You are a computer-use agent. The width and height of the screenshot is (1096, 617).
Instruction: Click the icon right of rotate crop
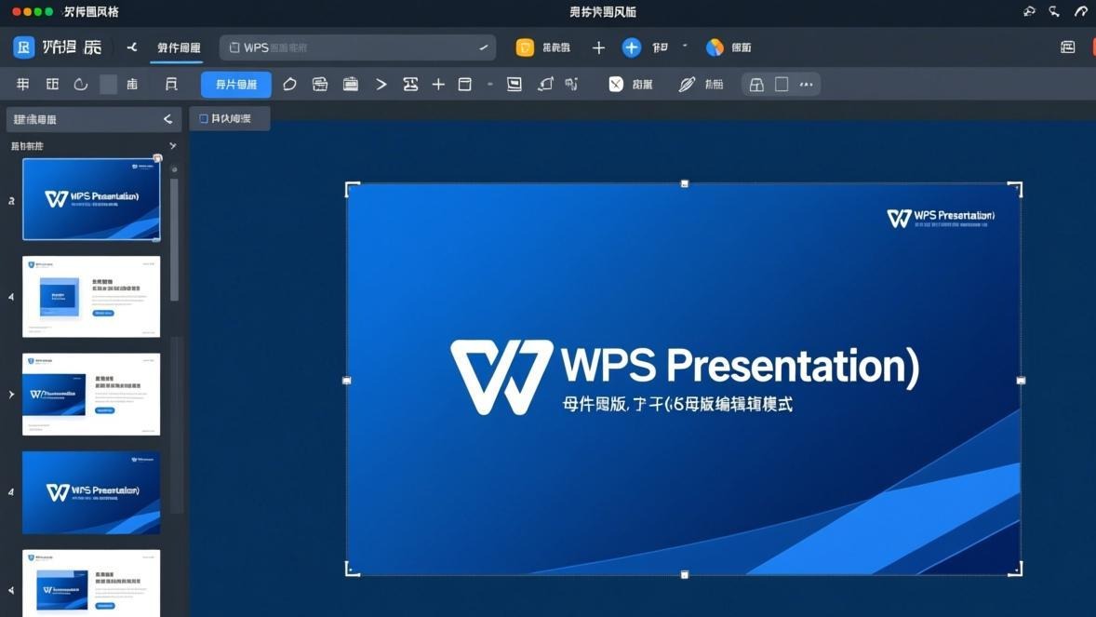(x=572, y=84)
